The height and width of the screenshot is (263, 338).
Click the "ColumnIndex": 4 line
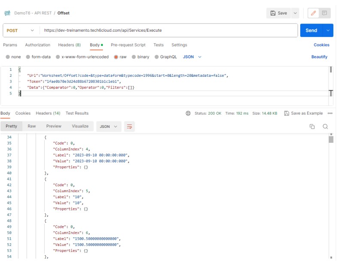pos(72,149)
